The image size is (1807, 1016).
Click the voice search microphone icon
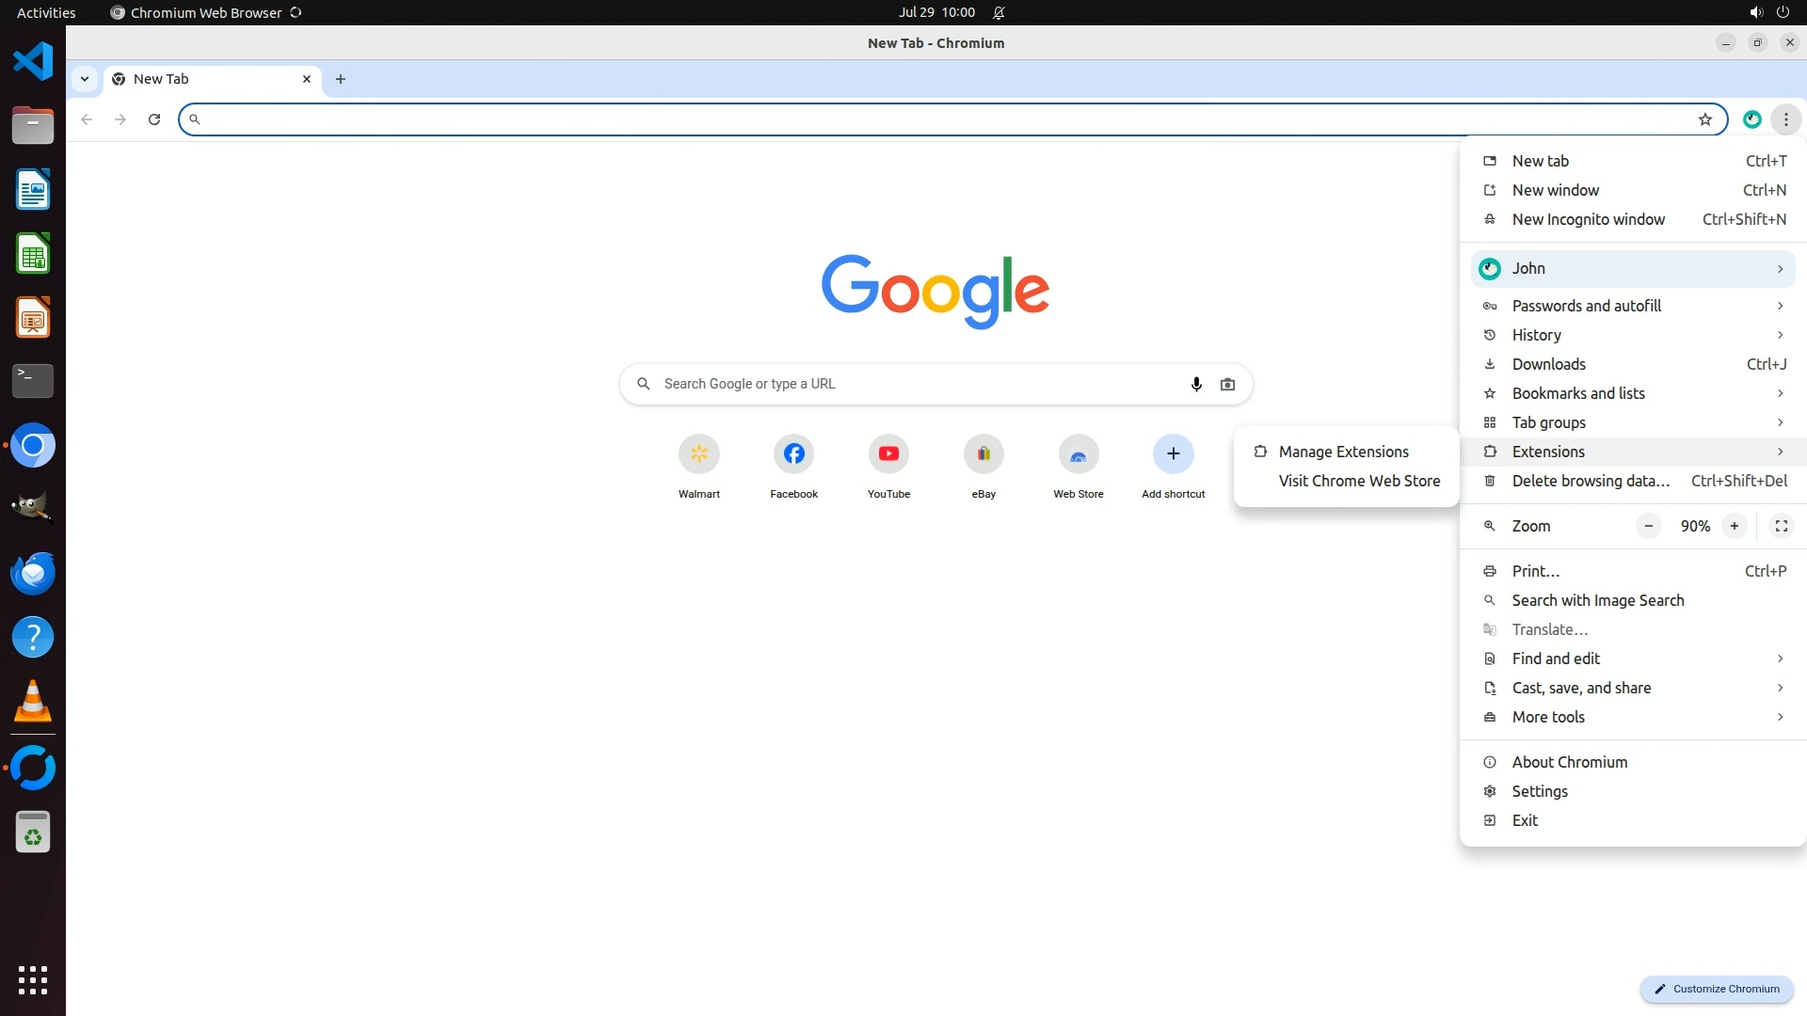(1196, 384)
